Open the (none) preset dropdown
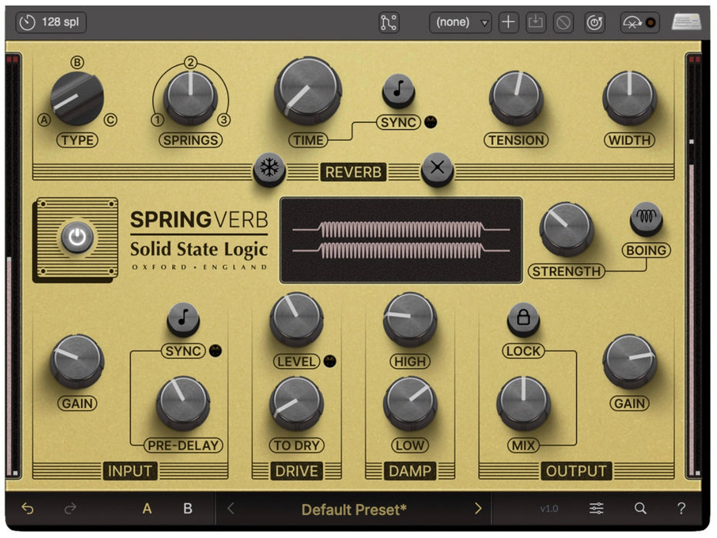The height and width of the screenshot is (538, 717). [459, 22]
